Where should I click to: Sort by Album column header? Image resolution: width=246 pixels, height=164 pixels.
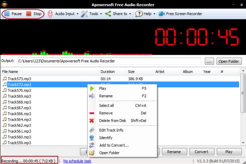click(x=191, y=71)
